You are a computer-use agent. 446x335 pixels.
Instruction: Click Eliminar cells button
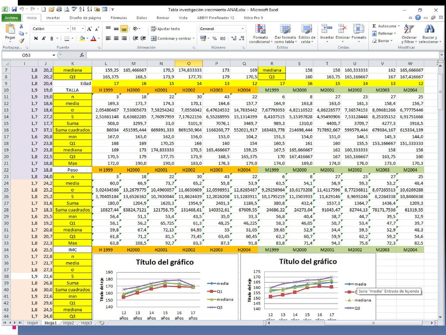point(342,33)
